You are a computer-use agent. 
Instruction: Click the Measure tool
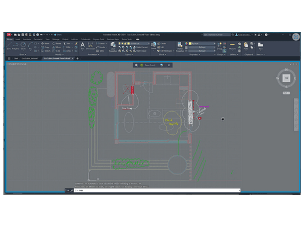coord(232,46)
